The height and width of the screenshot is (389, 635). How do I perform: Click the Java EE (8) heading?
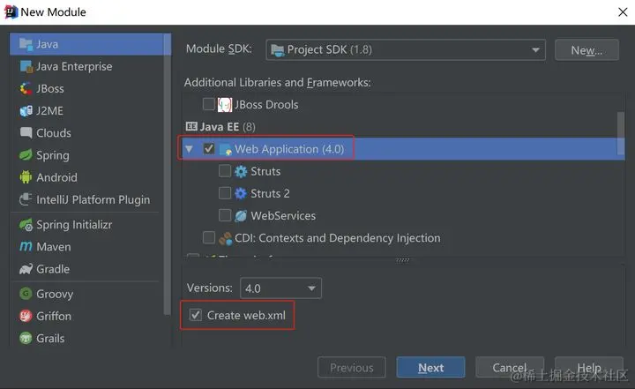point(228,126)
